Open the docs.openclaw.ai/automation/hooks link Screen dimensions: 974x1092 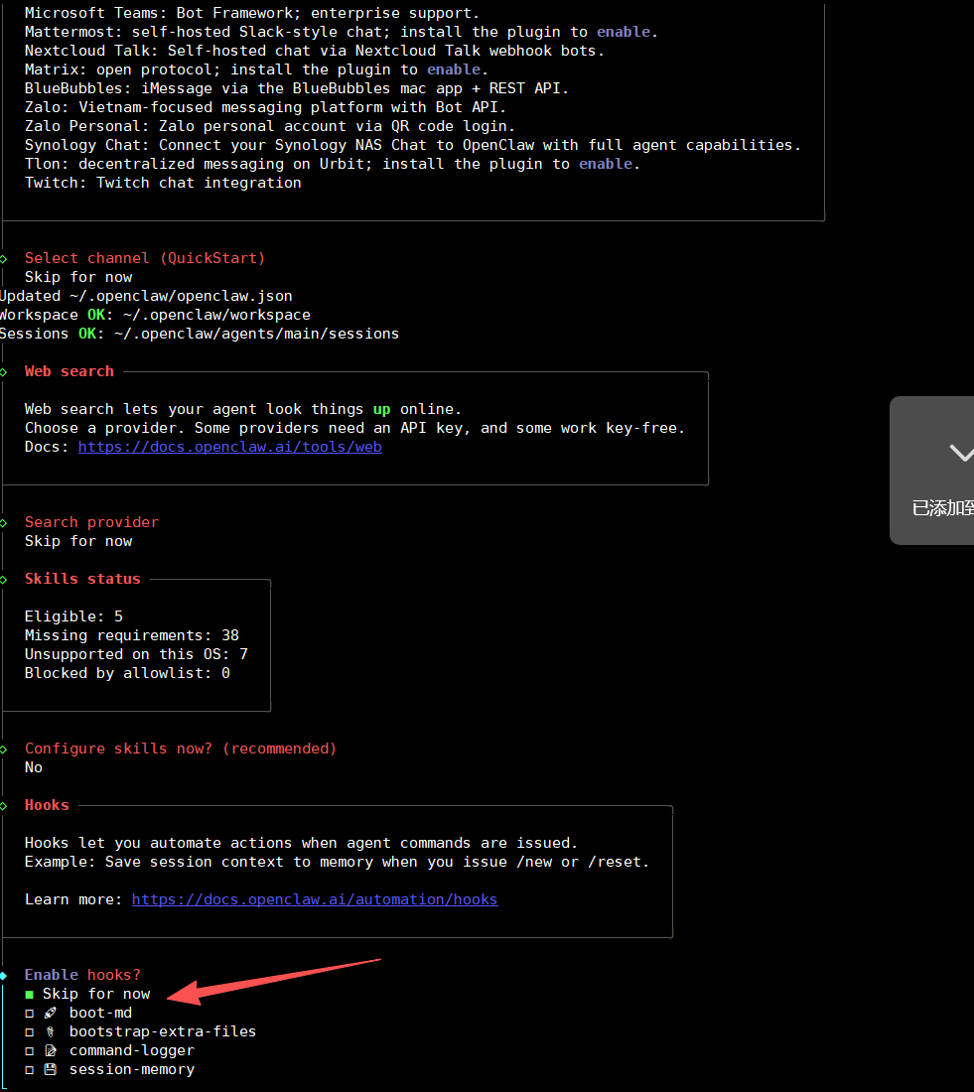[x=314, y=899]
